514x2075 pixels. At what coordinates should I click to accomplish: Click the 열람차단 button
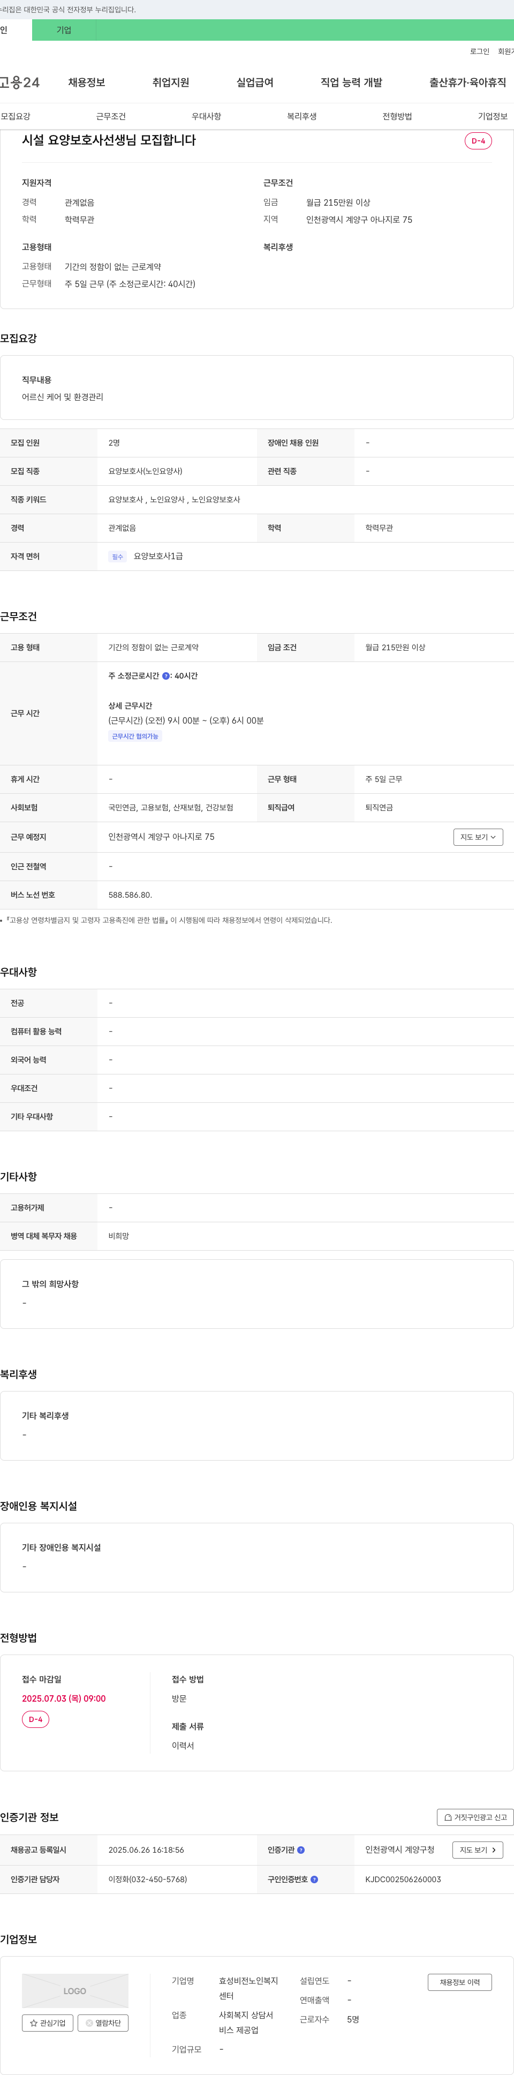tap(103, 2023)
